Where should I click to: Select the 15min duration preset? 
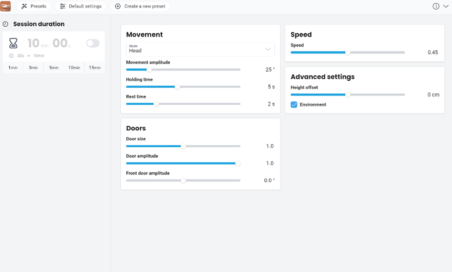pos(95,68)
